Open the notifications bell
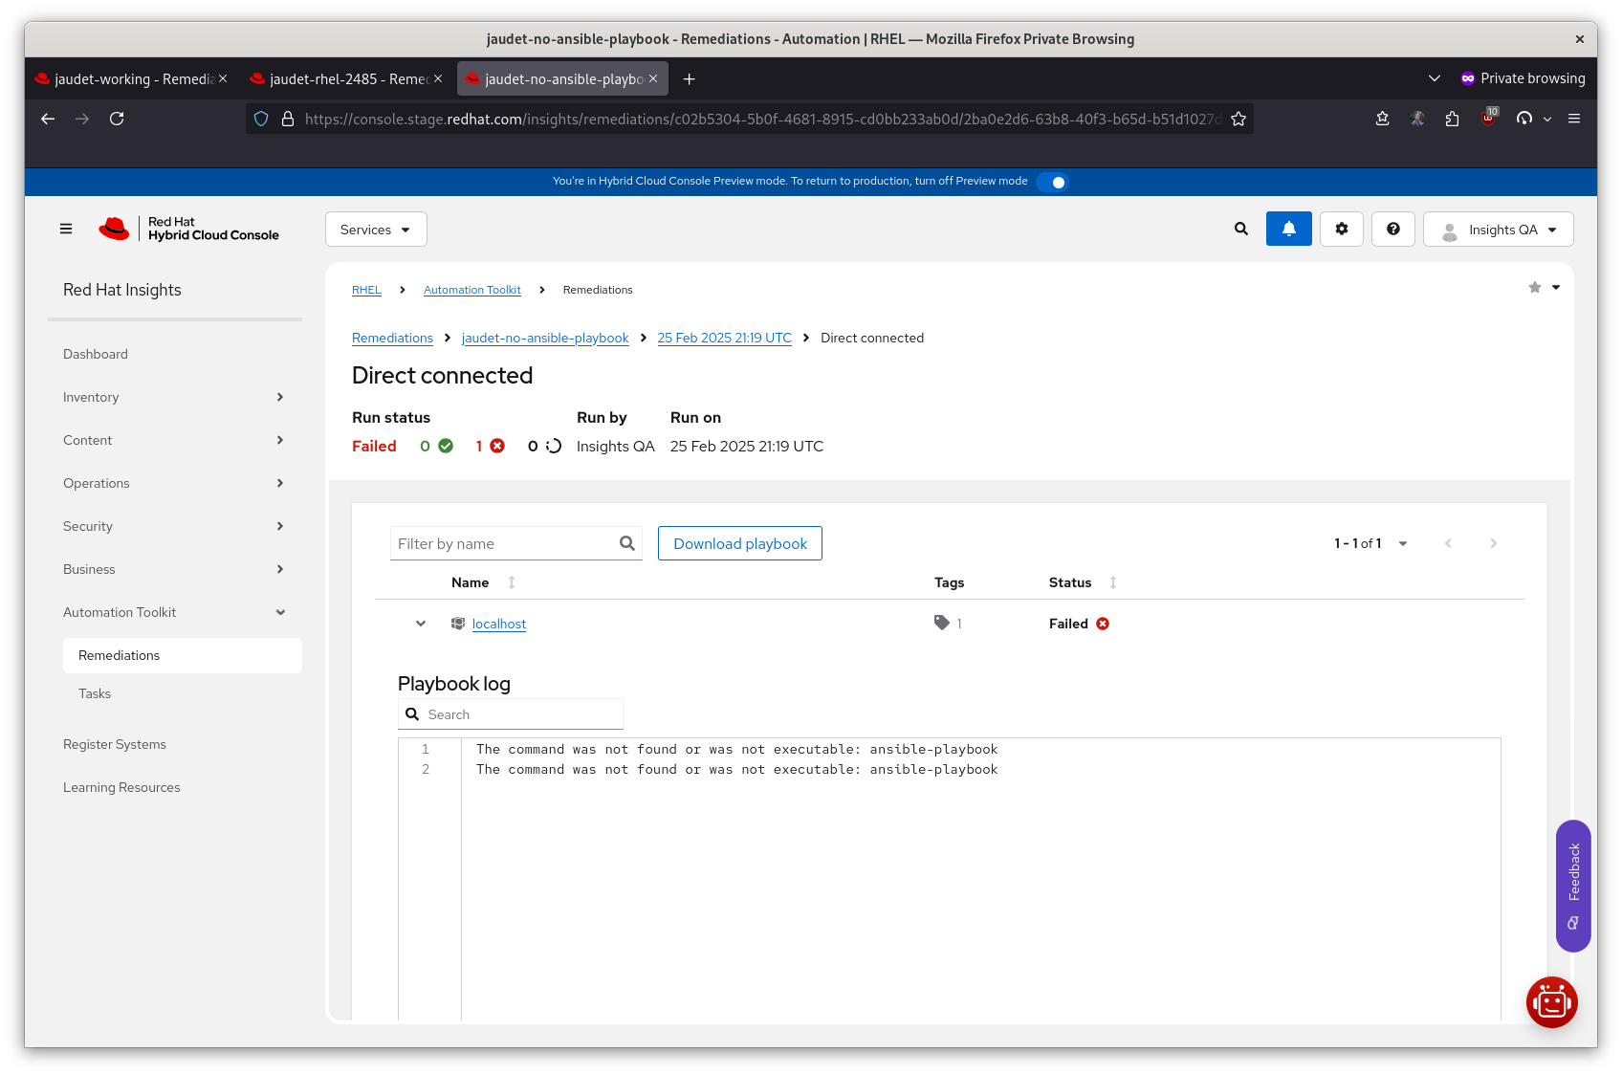 point(1289,229)
